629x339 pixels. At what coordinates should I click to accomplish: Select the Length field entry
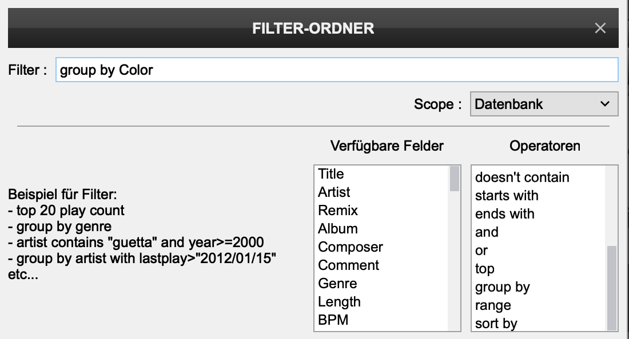pos(339,302)
